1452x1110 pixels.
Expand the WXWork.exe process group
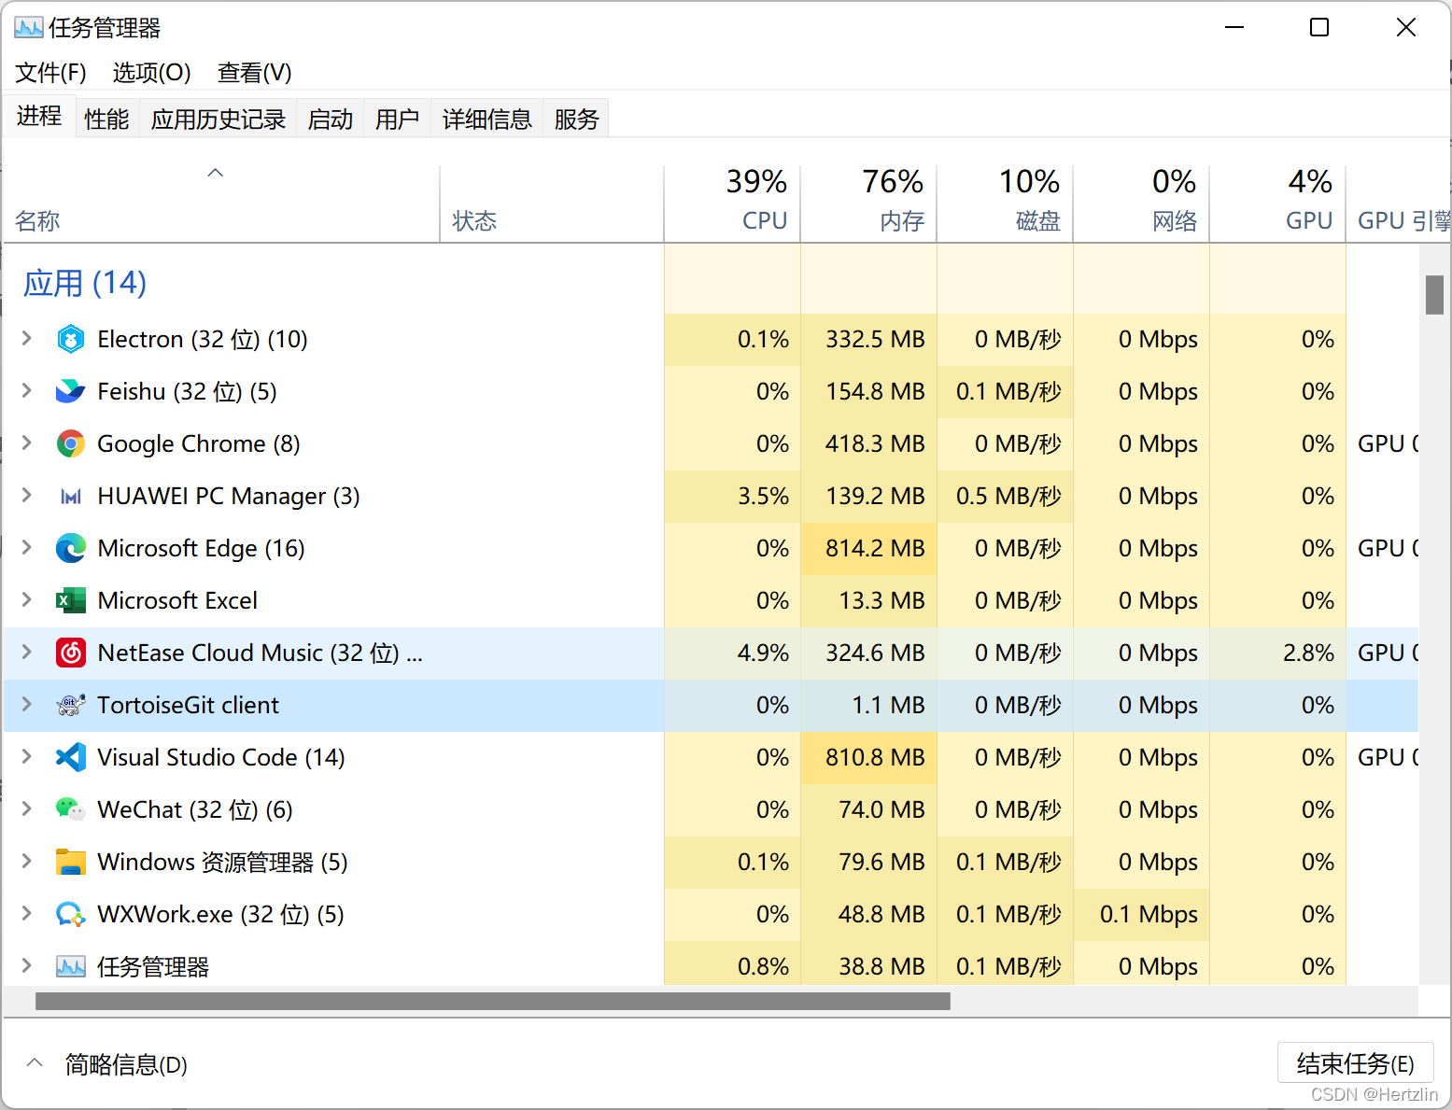[x=27, y=913]
